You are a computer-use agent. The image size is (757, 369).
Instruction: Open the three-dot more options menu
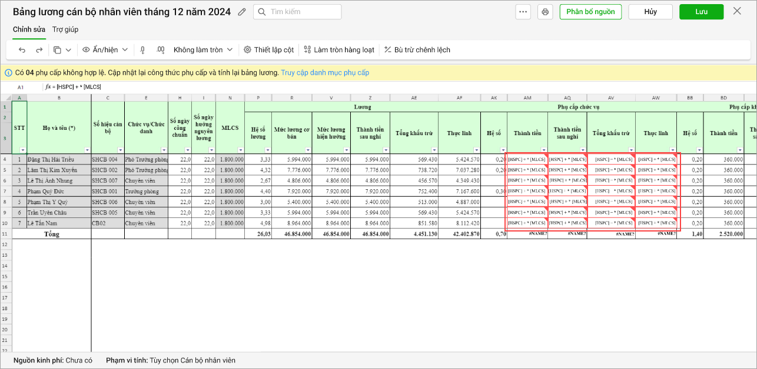click(x=523, y=12)
